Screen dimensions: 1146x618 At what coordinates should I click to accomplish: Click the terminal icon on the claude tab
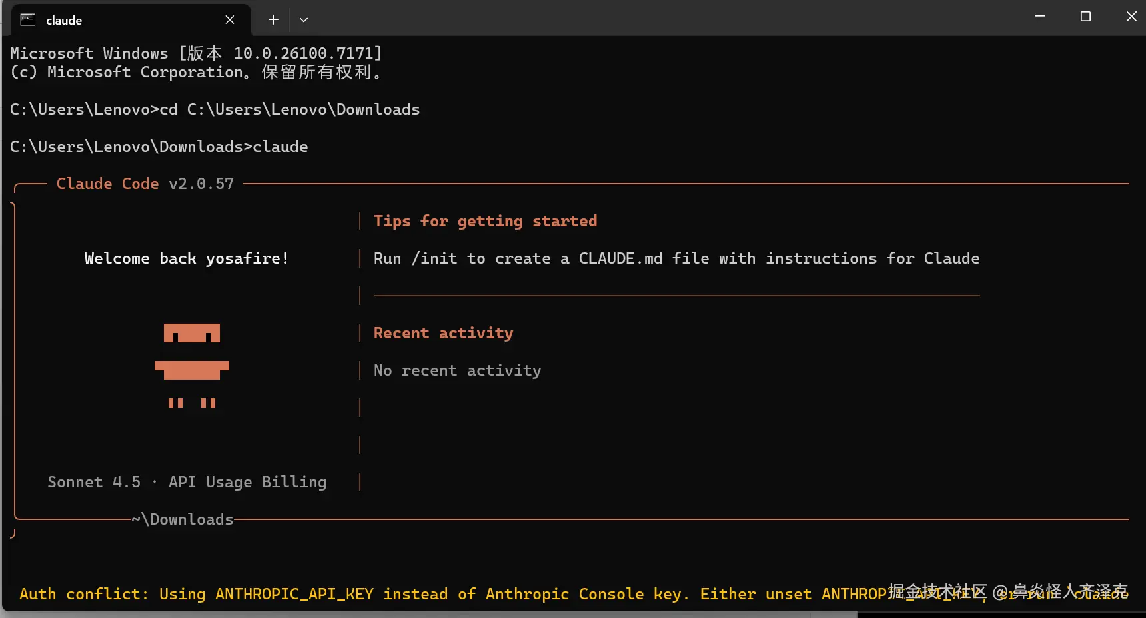[27, 20]
